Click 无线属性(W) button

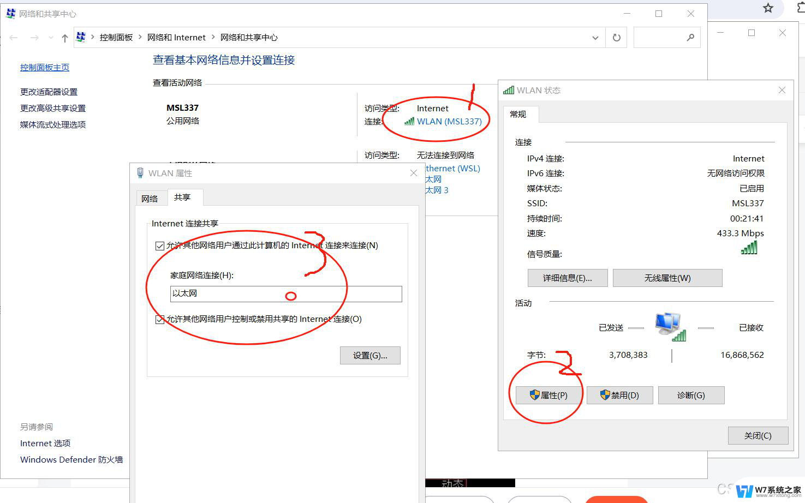pyautogui.click(x=667, y=278)
